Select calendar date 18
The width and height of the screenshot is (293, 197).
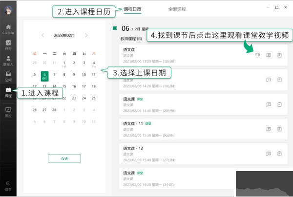94,86
